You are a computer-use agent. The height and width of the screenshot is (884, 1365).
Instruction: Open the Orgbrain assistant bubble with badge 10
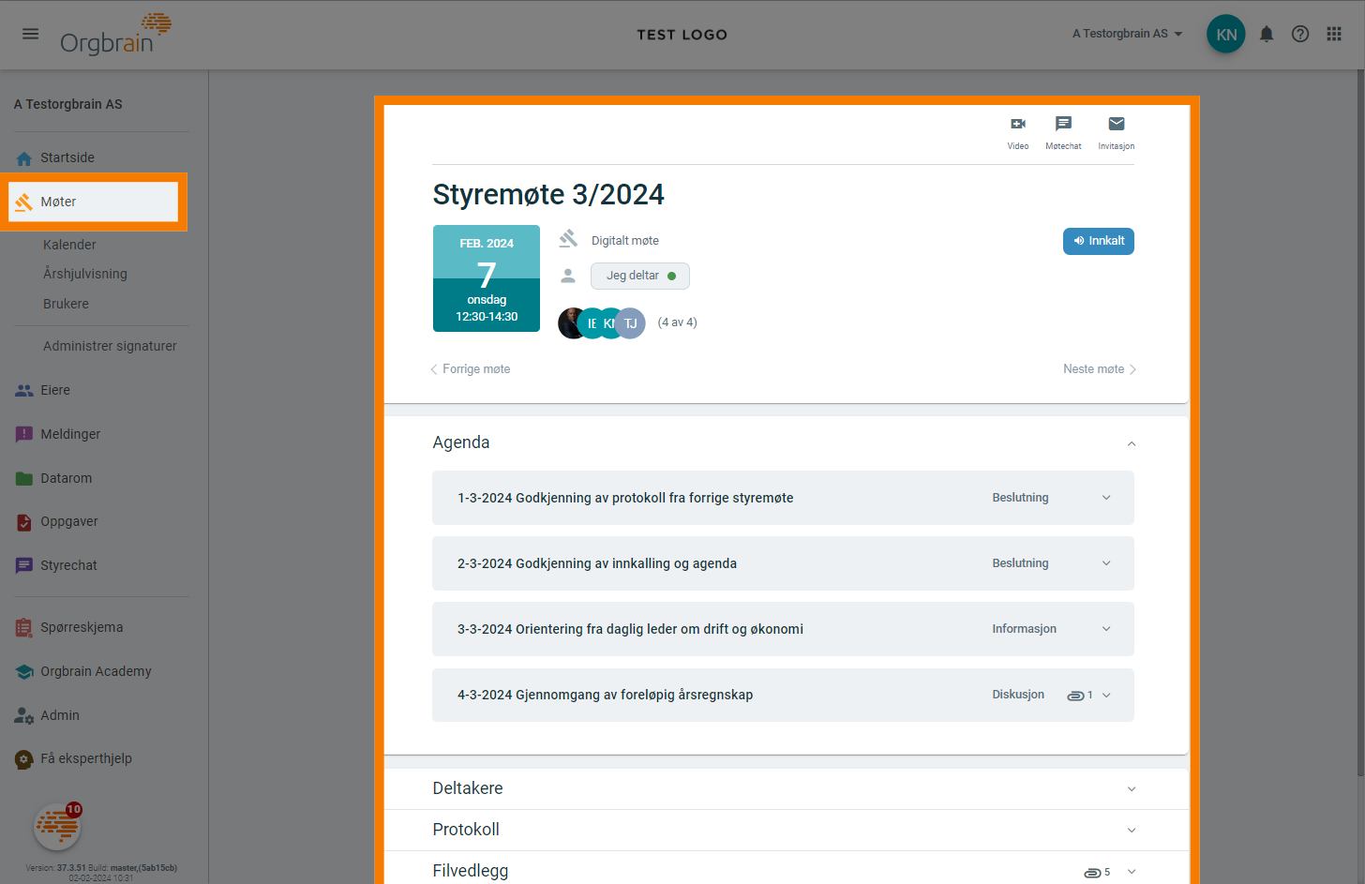[x=57, y=827]
